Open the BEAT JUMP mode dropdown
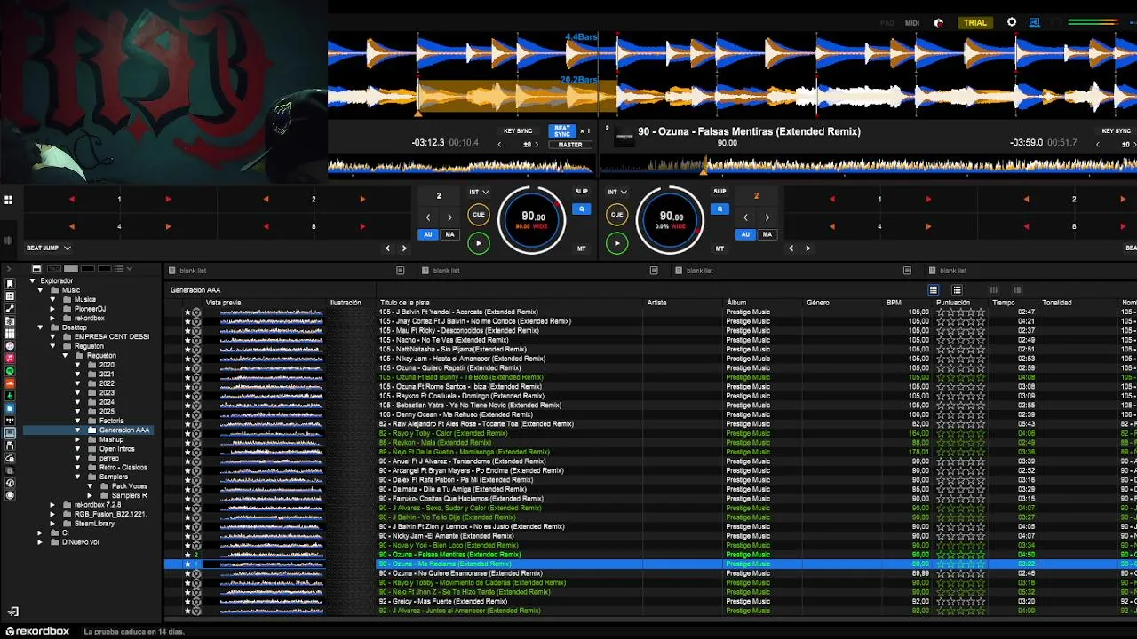1137x639 pixels. click(48, 248)
